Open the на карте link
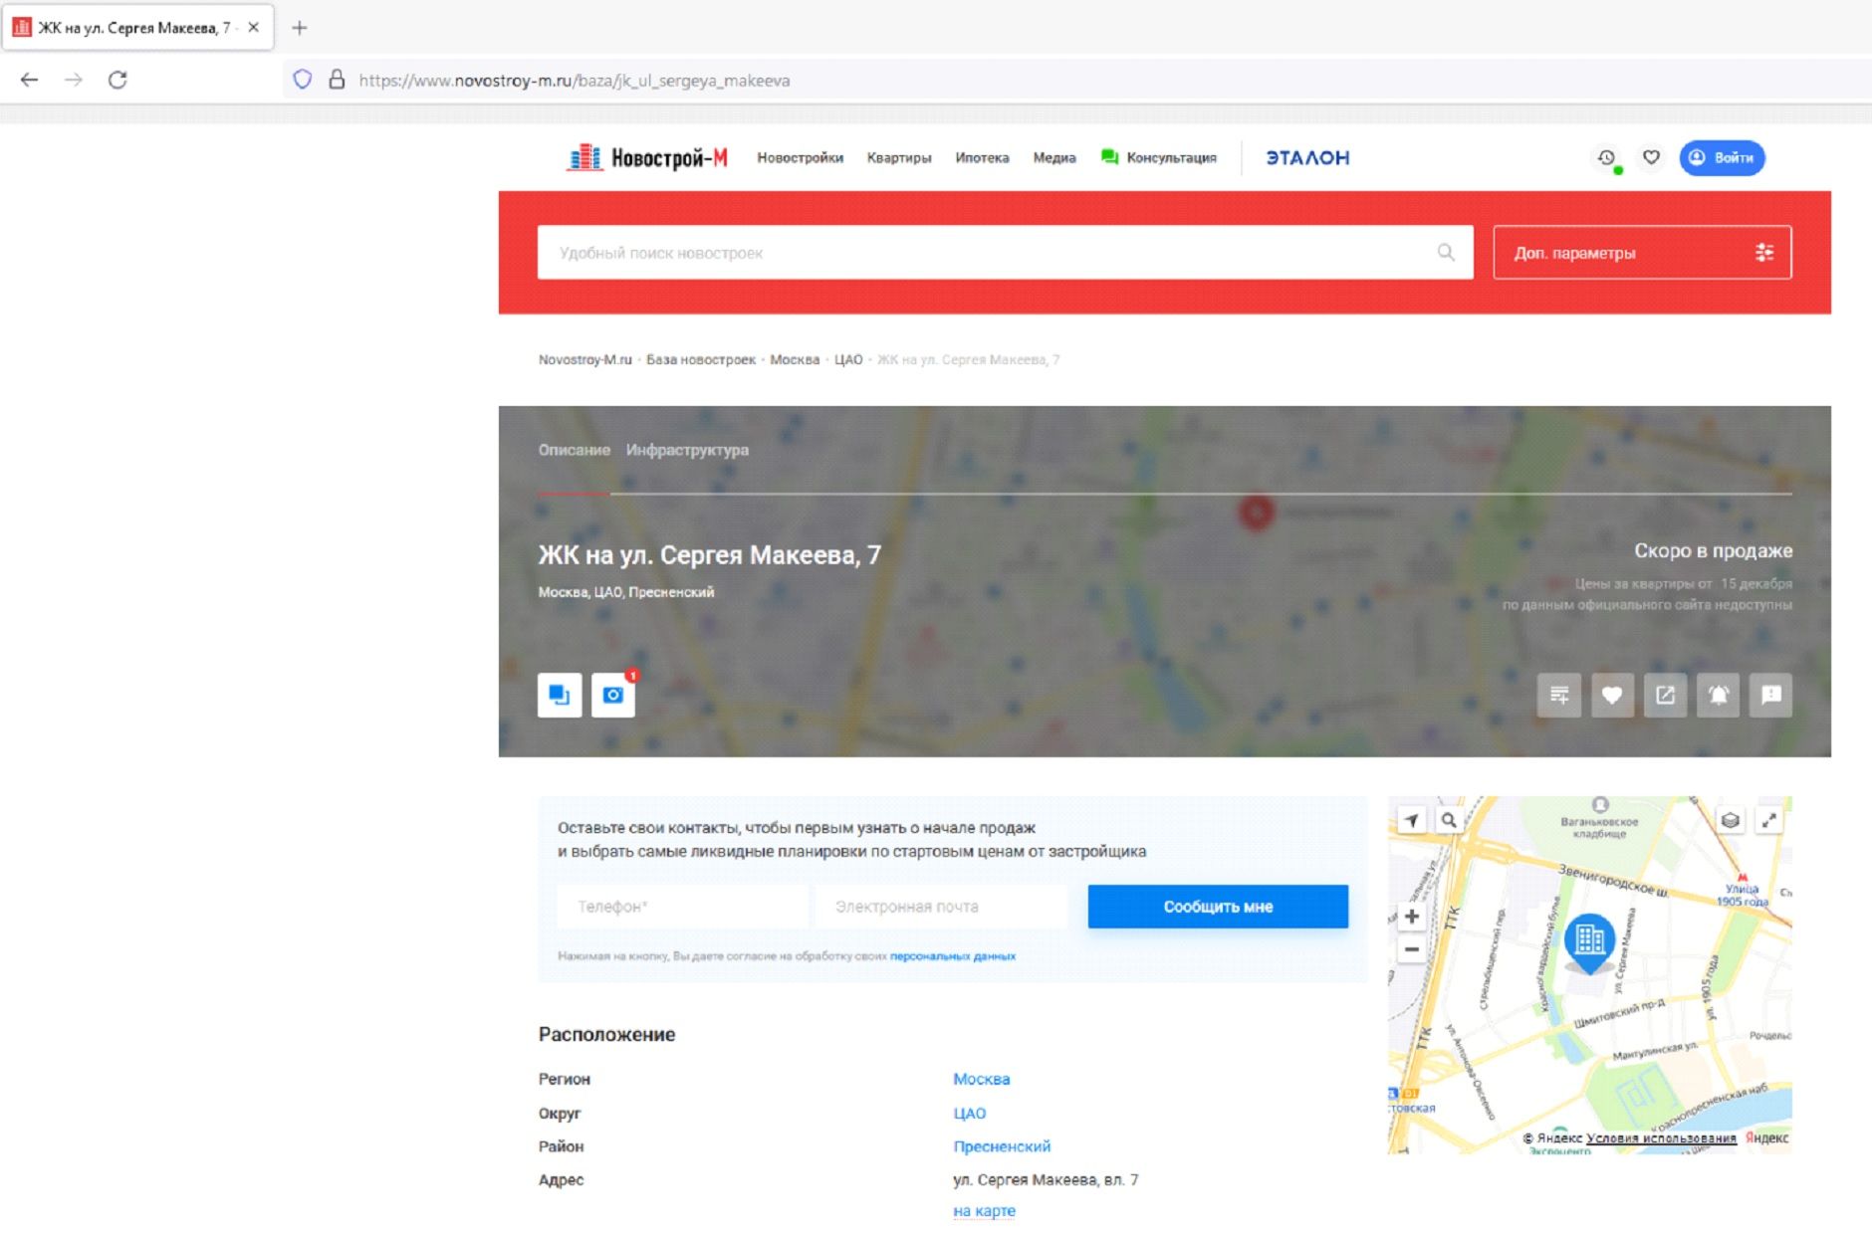Image resolution: width=1872 pixels, height=1237 pixels. tap(984, 1211)
